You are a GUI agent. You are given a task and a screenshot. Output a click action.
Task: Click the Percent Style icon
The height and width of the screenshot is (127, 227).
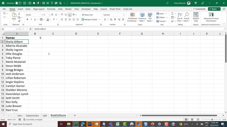(x=111, y=19)
